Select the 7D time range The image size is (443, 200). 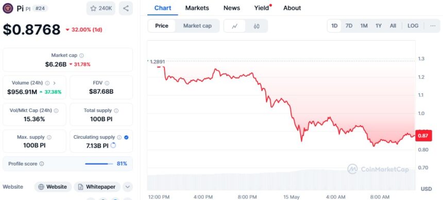(349, 26)
